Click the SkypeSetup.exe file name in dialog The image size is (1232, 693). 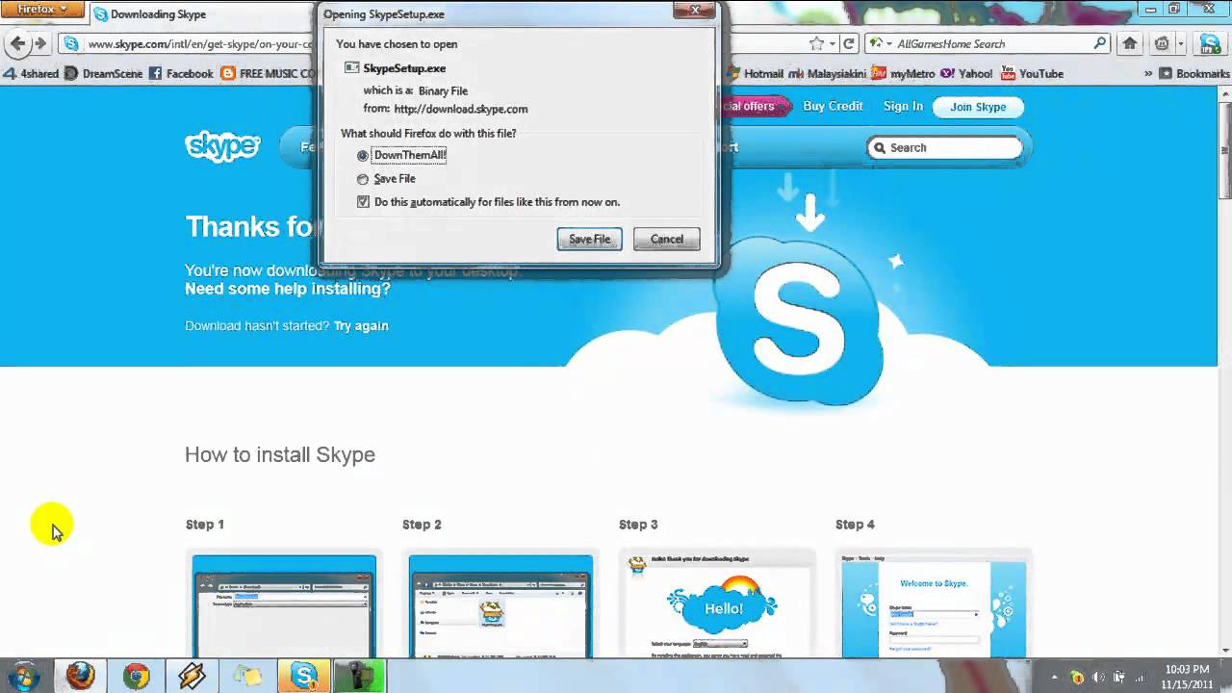[x=404, y=68]
